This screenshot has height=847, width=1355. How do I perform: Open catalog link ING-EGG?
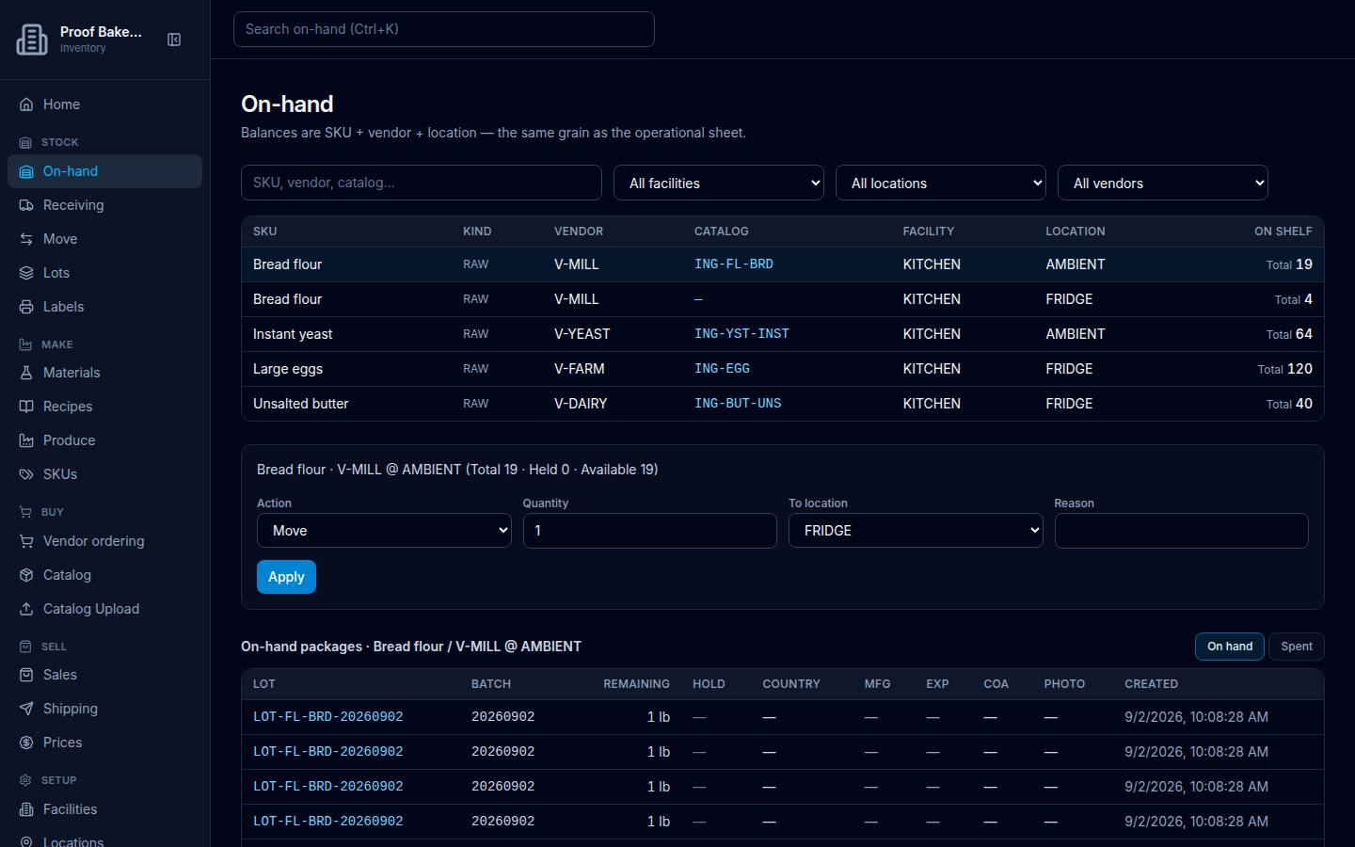click(x=722, y=369)
